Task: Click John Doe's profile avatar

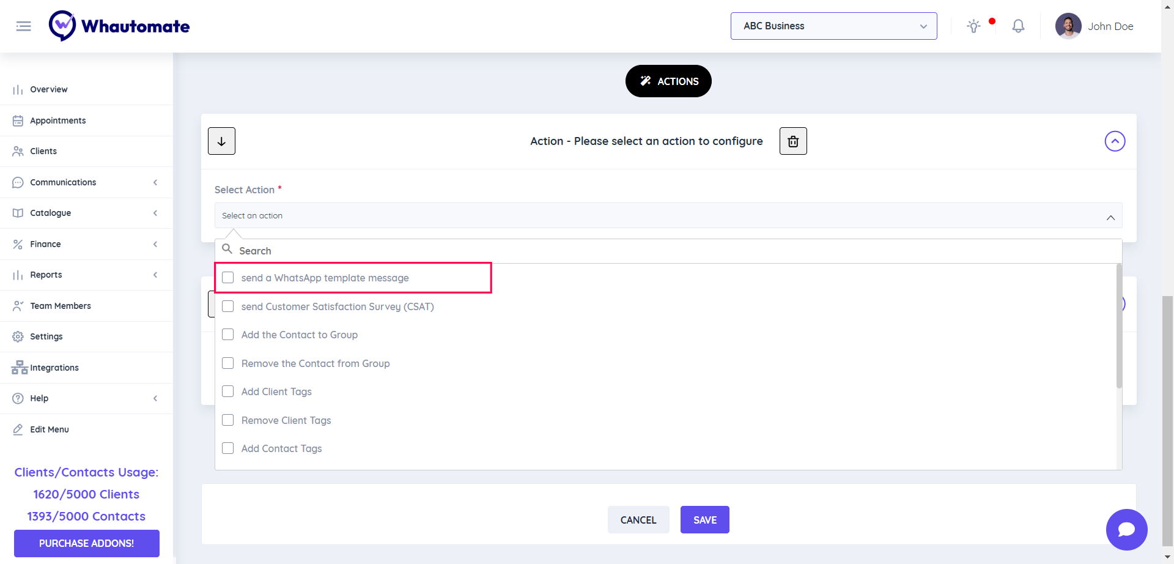Action: pos(1068,26)
